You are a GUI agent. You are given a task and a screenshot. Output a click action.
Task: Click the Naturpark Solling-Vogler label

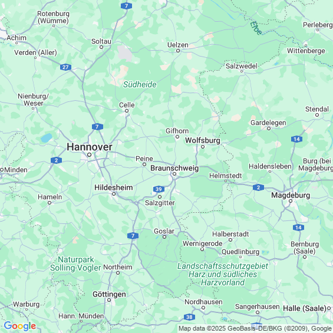pos(75,263)
